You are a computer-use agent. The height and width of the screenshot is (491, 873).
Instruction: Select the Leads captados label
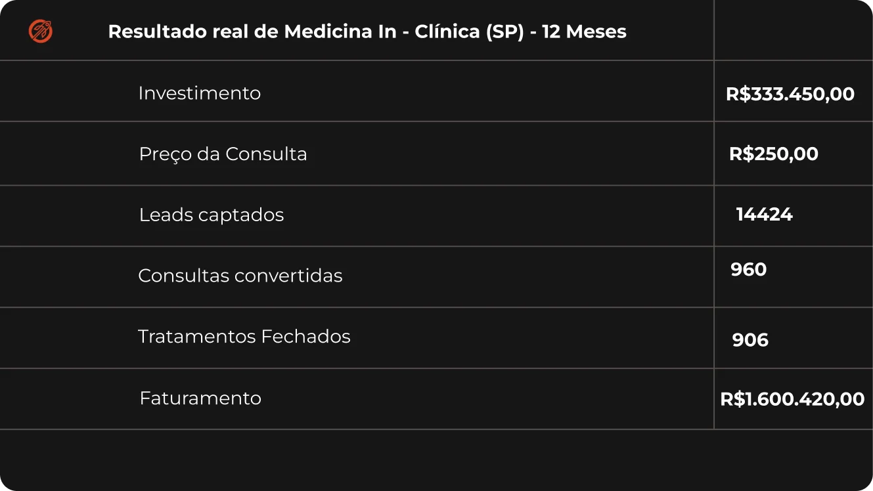point(211,215)
